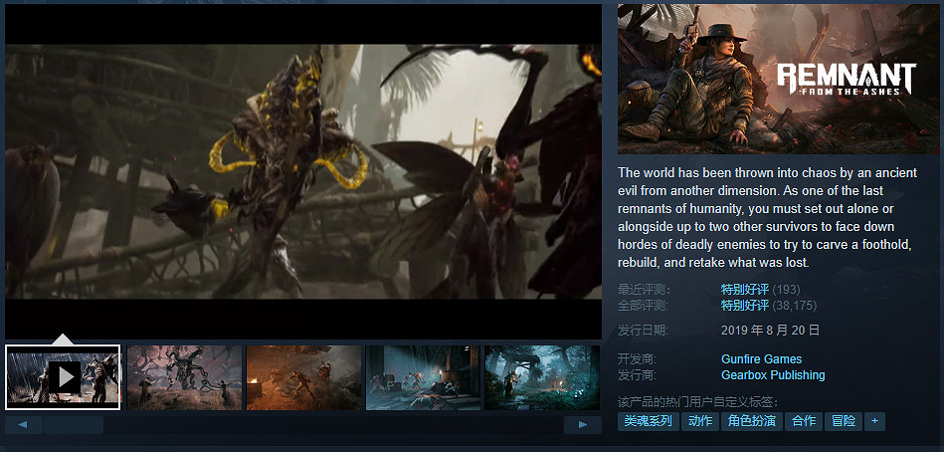944x452 pixels.
Task: Expand tags with the plus button
Action: click(874, 421)
